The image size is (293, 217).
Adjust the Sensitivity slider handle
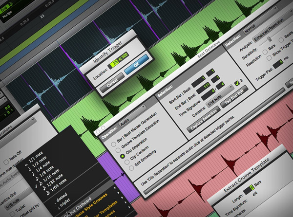269,39
